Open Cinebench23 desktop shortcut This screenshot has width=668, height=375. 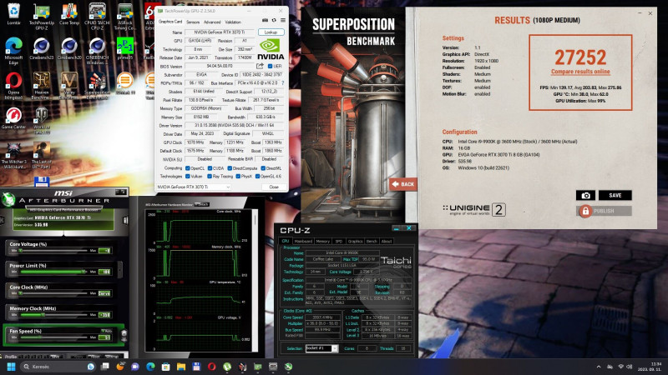[x=41, y=48]
